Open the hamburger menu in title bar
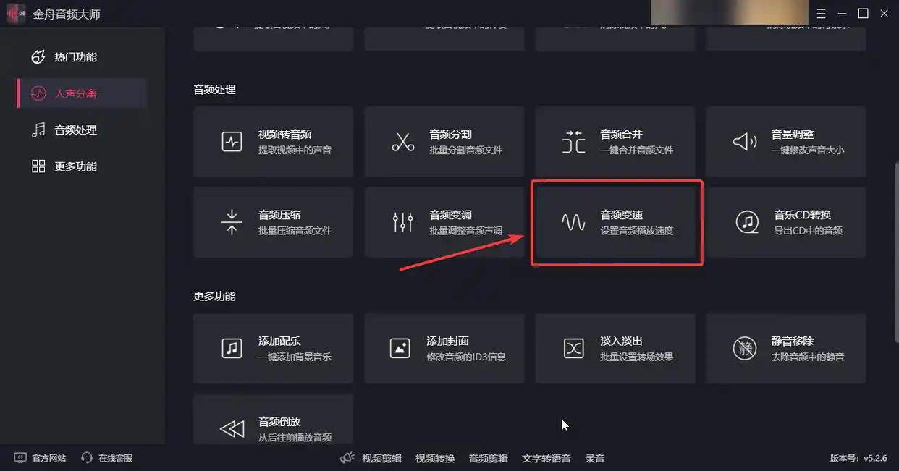 click(x=821, y=14)
